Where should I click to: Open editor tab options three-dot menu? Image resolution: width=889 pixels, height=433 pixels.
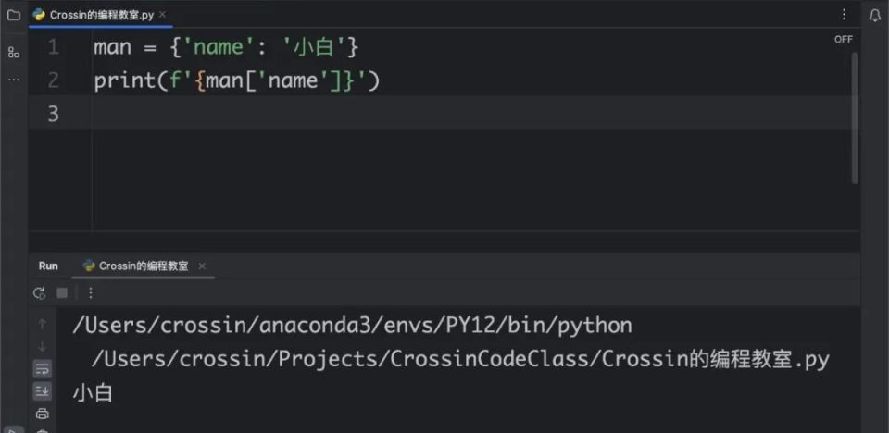coord(844,15)
